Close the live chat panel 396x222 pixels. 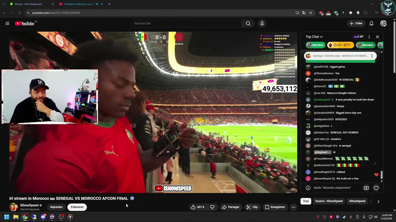[x=377, y=37]
